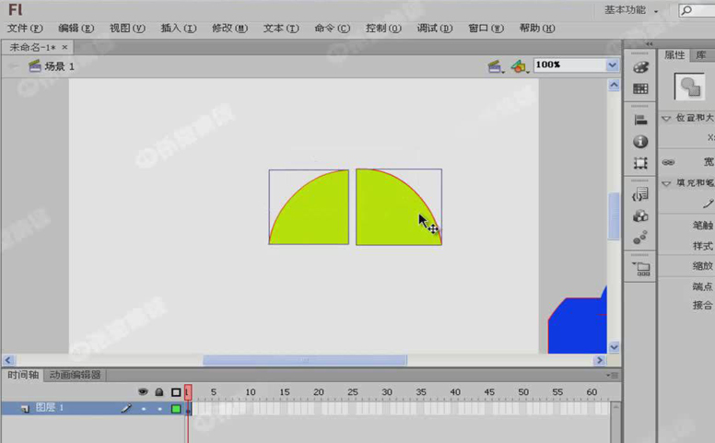The image size is (715, 443).
Task: Open the Transform panel icon
Action: coord(640,163)
